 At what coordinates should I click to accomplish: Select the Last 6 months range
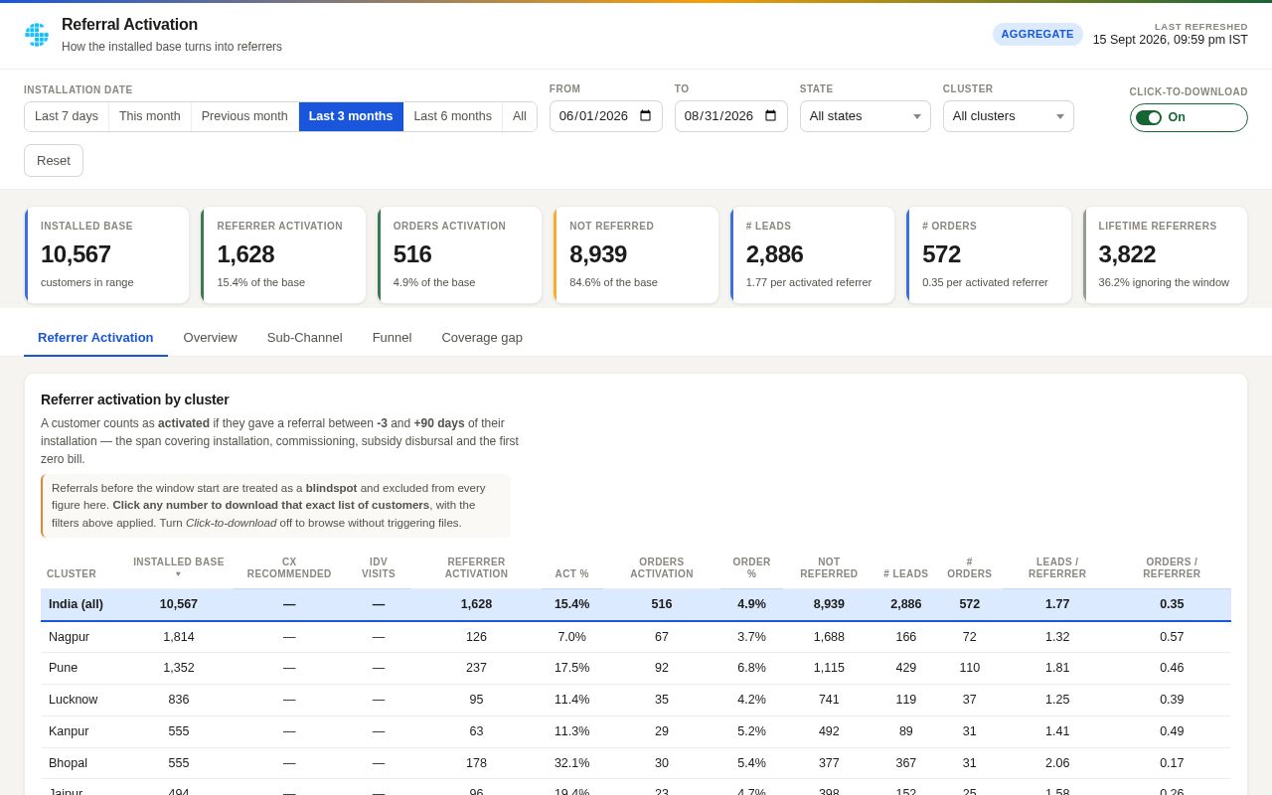tap(452, 116)
